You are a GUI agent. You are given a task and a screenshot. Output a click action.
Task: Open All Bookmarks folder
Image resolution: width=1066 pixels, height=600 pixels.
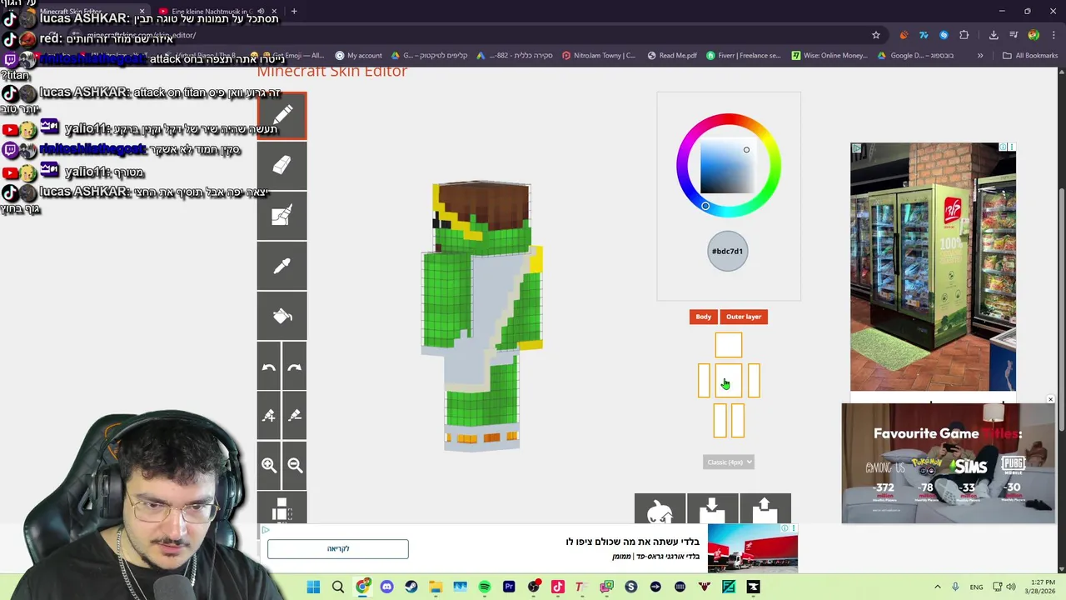tap(1030, 56)
